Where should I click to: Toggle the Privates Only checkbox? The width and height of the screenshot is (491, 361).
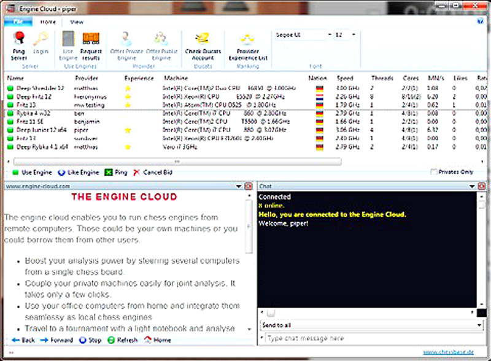tap(434, 172)
